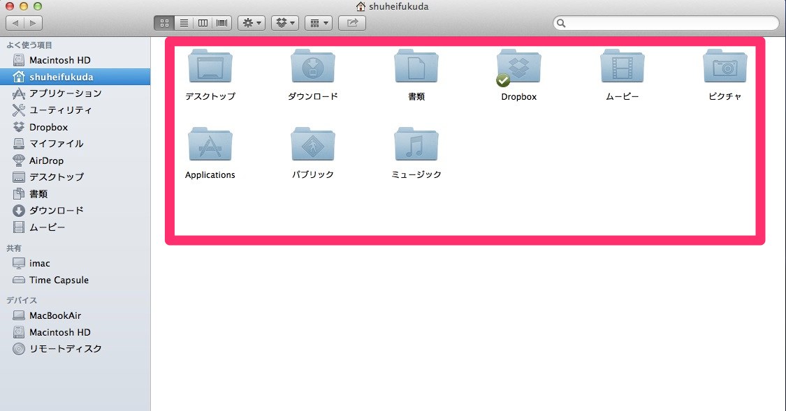
Task: Select the ピクチャ folder icon
Action: click(x=725, y=66)
